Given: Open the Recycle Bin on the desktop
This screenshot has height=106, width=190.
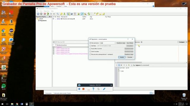Looking at the screenshot, I should [x=184, y=97].
